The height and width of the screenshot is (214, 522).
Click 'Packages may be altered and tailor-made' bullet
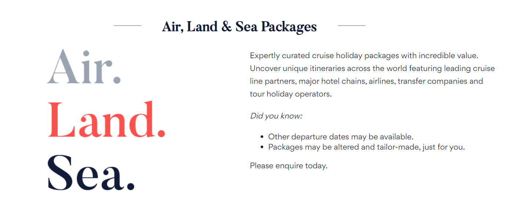[366, 147]
